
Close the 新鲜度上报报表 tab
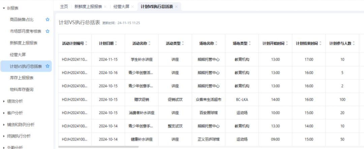[x=105, y=7]
